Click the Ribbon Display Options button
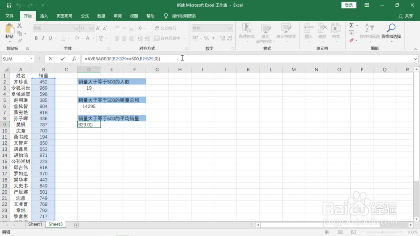This screenshot has height=236, width=420. pyautogui.click(x=367, y=5)
